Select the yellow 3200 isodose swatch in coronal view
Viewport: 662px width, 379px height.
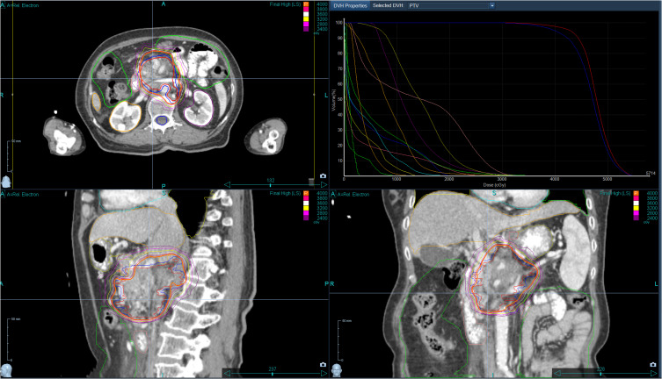pyautogui.click(x=635, y=207)
